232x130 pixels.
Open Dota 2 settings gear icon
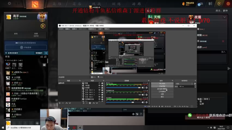point(9,3)
